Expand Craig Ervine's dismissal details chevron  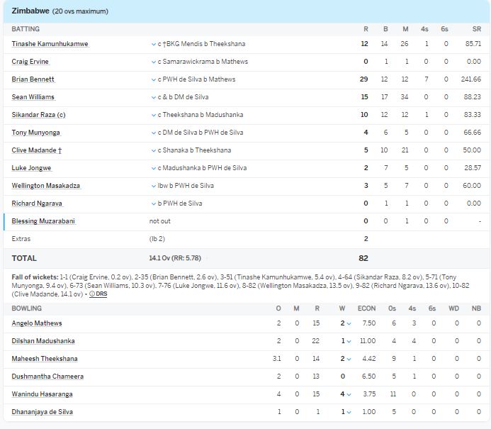point(154,62)
